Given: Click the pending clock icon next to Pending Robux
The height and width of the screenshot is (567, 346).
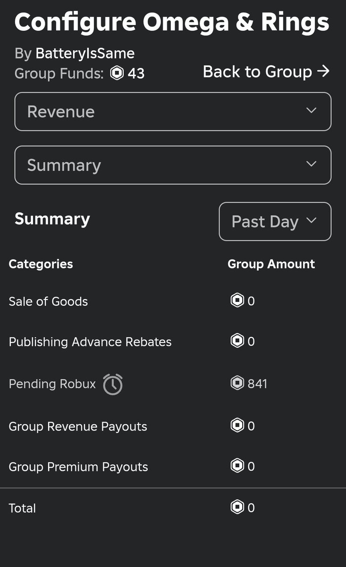Looking at the screenshot, I should tap(113, 384).
